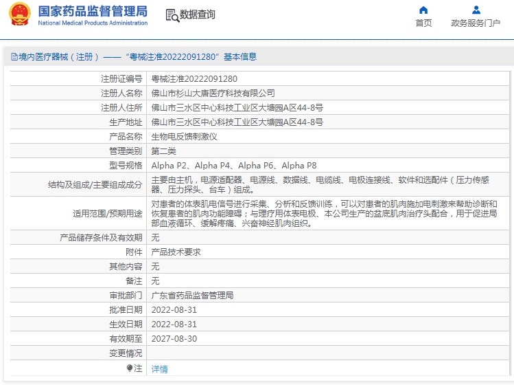514x385 pixels.
Task: Click the expiry date 2027-08-30
Action: [x=174, y=339]
